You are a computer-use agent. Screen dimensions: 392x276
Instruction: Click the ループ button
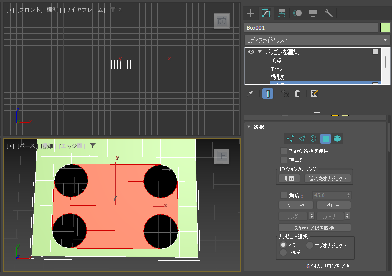330,216
